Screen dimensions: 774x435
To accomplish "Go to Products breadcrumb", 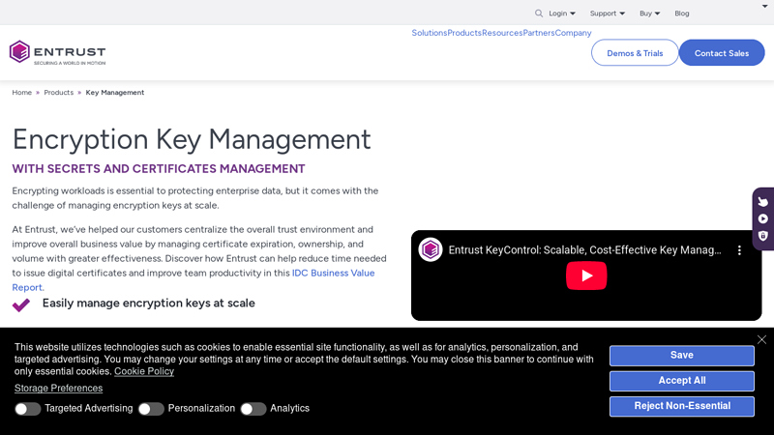I will [x=58, y=92].
